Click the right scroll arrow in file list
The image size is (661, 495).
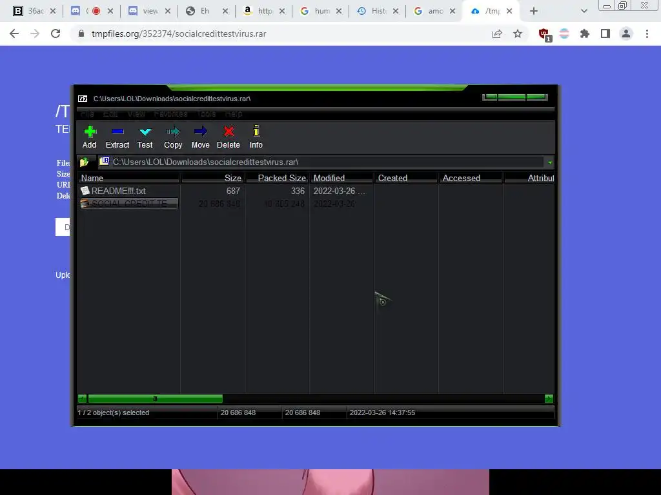[549, 398]
